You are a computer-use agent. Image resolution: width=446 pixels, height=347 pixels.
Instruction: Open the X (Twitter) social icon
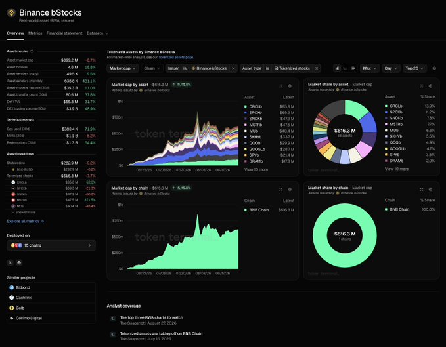tap(11, 262)
